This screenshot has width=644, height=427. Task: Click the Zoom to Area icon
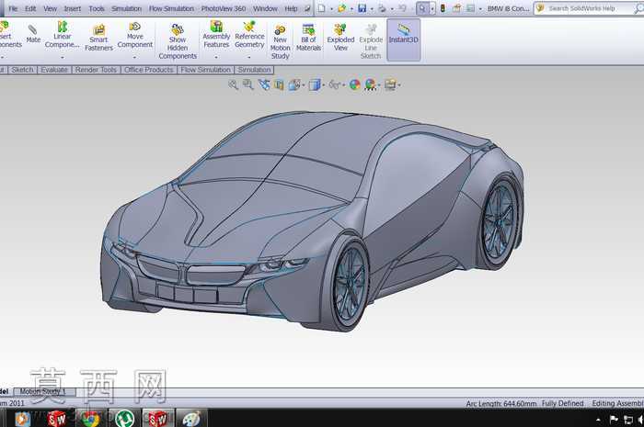coord(247,84)
